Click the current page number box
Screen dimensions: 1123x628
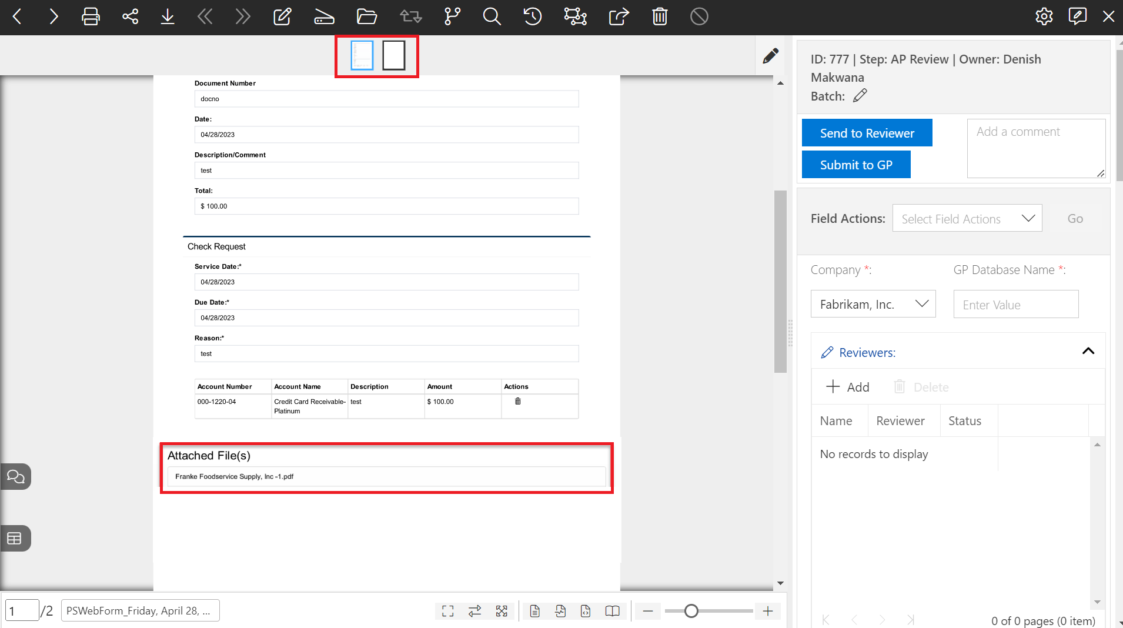(x=22, y=610)
